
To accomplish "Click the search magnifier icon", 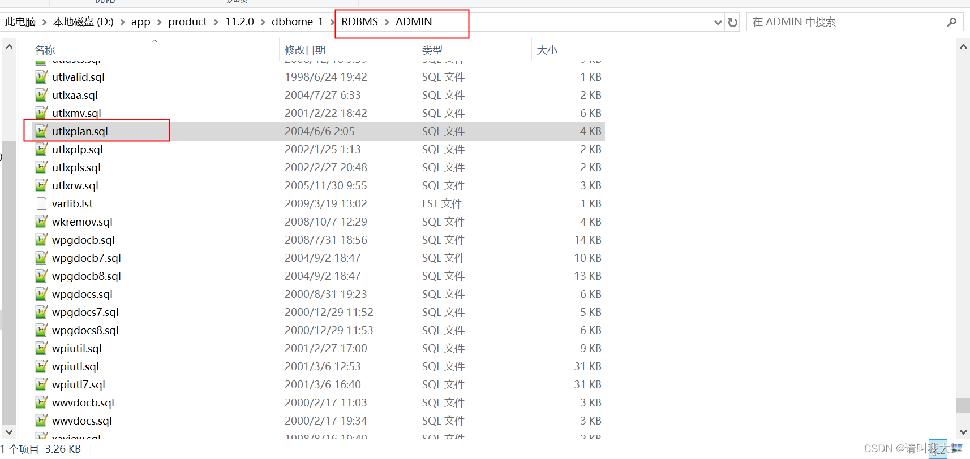I will click(952, 22).
